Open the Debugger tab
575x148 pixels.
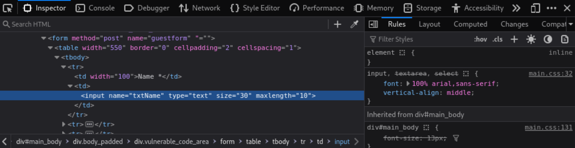pos(147,8)
